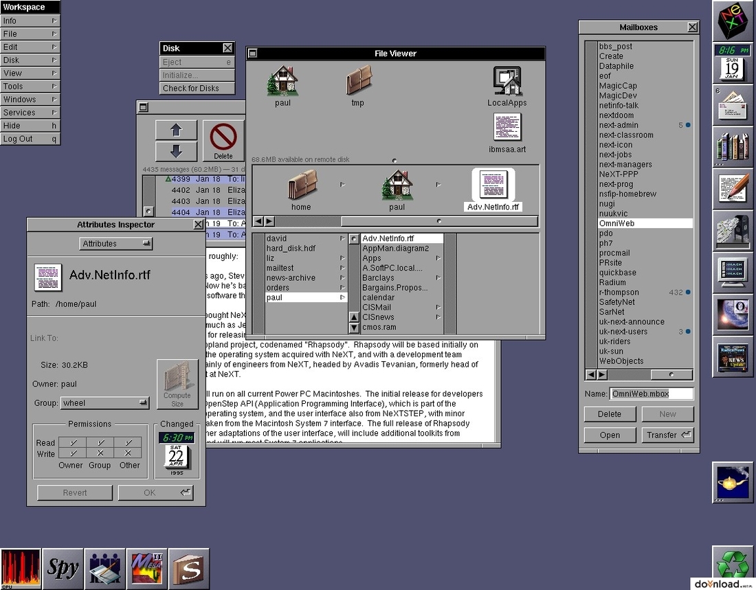
Task: Toggle Group write permission
Action: coord(100,453)
